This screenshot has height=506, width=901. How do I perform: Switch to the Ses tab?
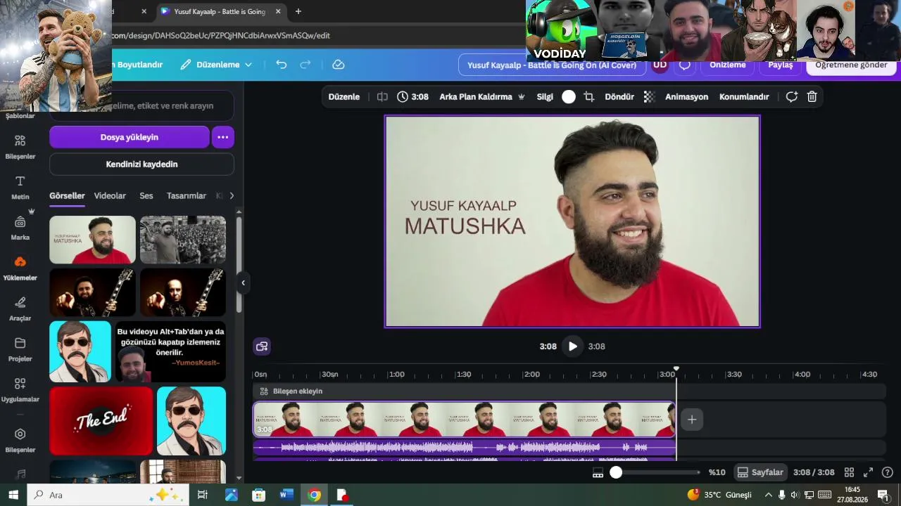pyautogui.click(x=146, y=196)
